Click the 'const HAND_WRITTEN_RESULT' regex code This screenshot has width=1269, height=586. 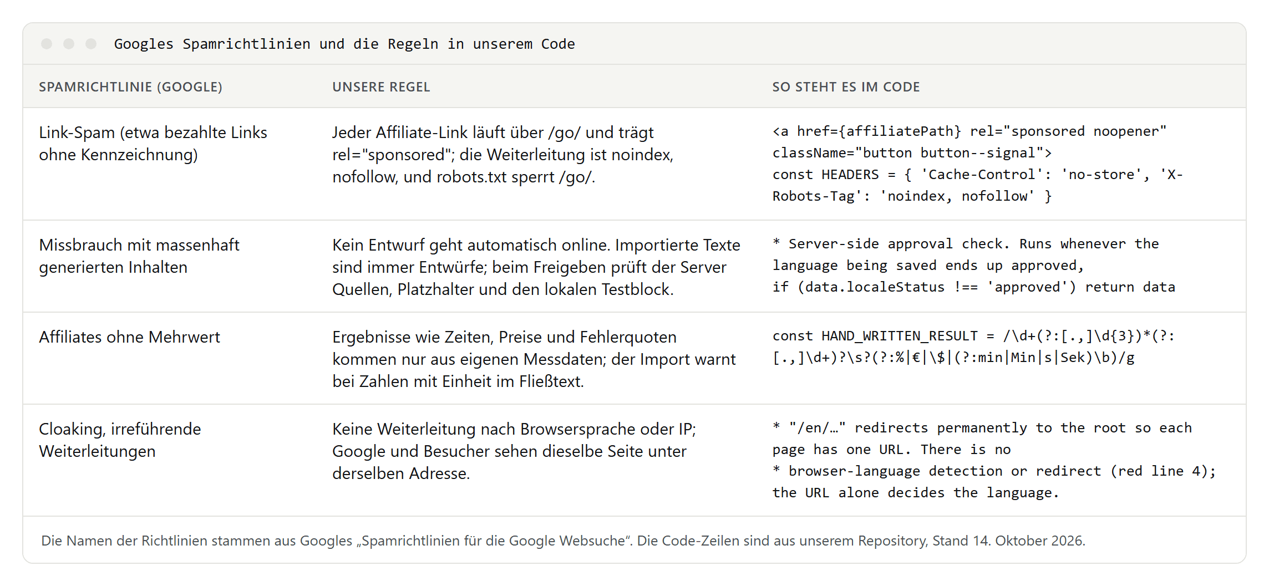click(x=973, y=346)
